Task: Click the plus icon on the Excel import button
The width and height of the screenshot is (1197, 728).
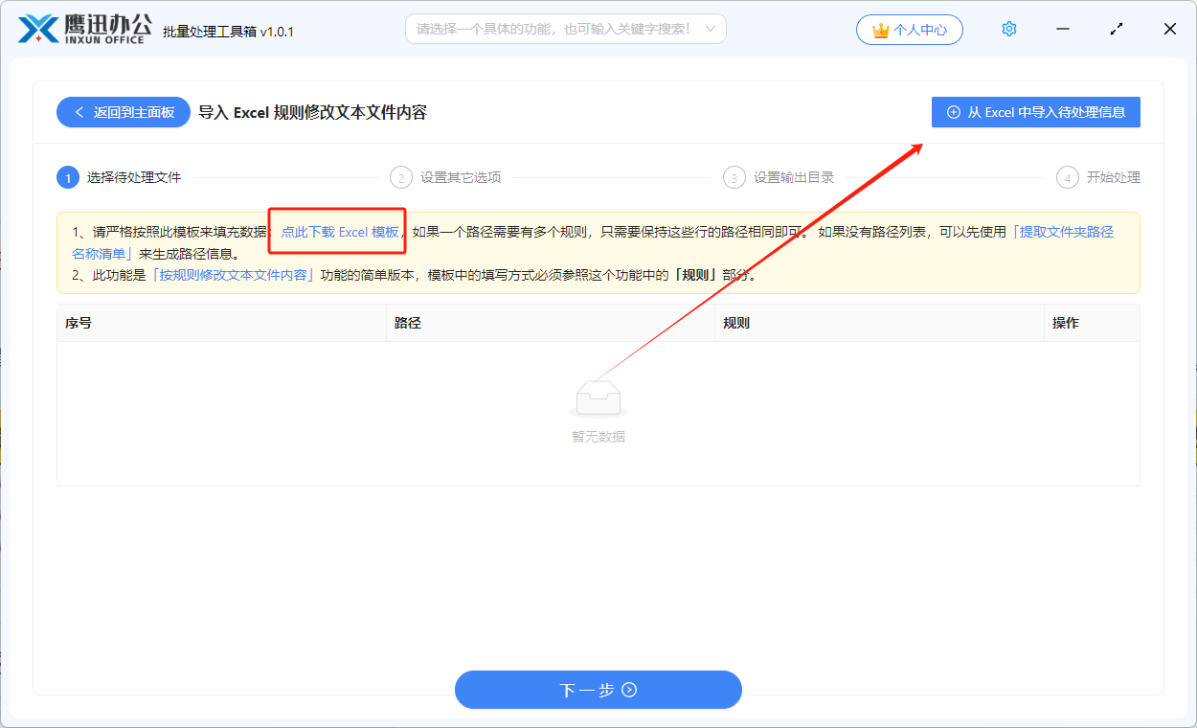Action: point(953,112)
